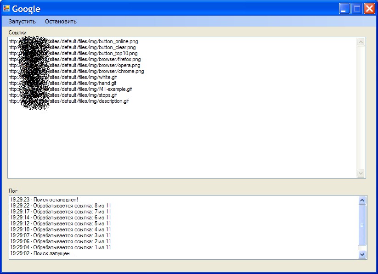This screenshot has width=378, height=274.
Task: Click log entry 'ссылка: 4 из 11'
Action: click(61, 229)
